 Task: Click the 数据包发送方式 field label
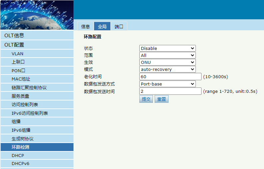coord(99,84)
